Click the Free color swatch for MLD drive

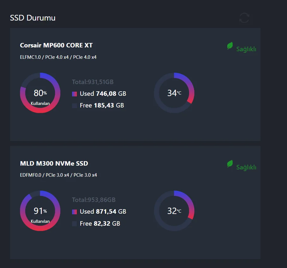(x=75, y=224)
